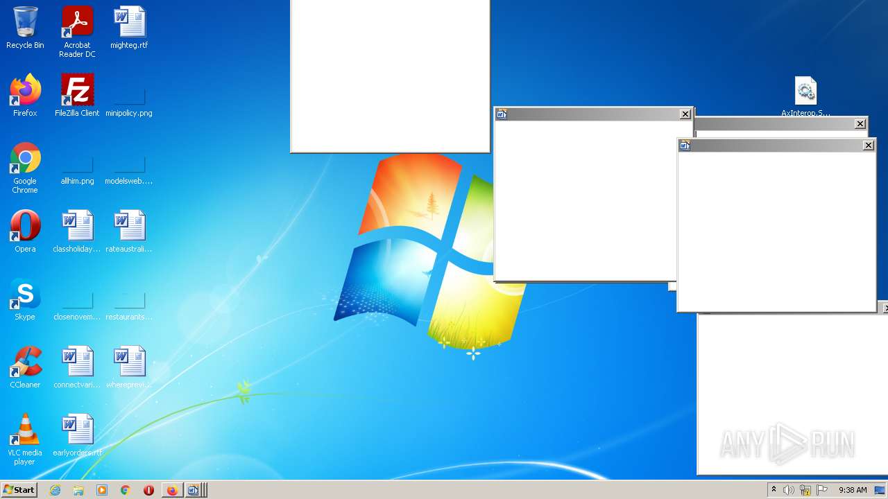
Task: Click the Chrome icon in taskbar
Action: point(126,490)
